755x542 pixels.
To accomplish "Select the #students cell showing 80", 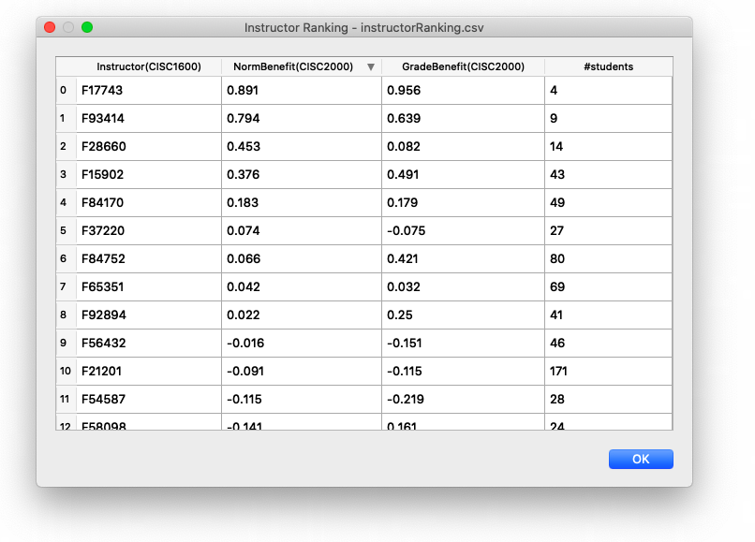I will pos(608,259).
